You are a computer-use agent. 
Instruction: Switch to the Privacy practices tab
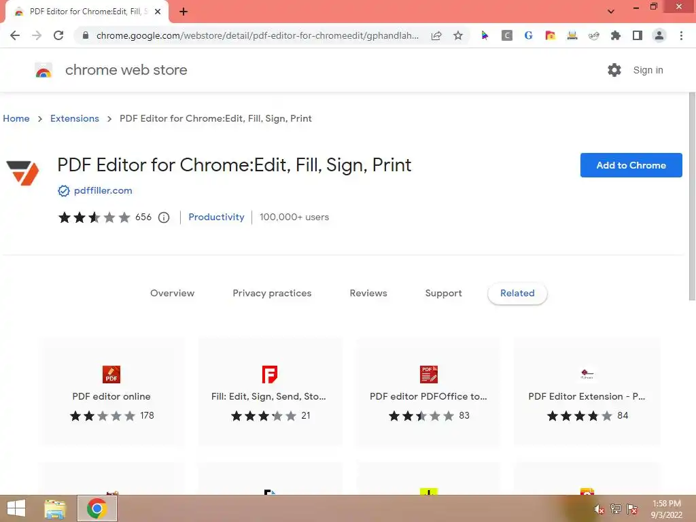[272, 293]
